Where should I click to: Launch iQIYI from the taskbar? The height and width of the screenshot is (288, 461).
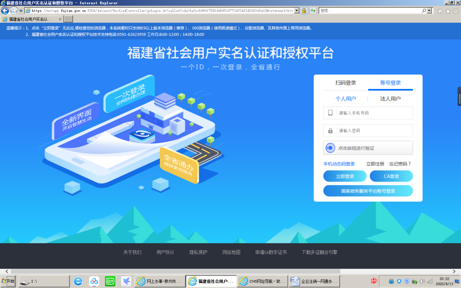110,281
